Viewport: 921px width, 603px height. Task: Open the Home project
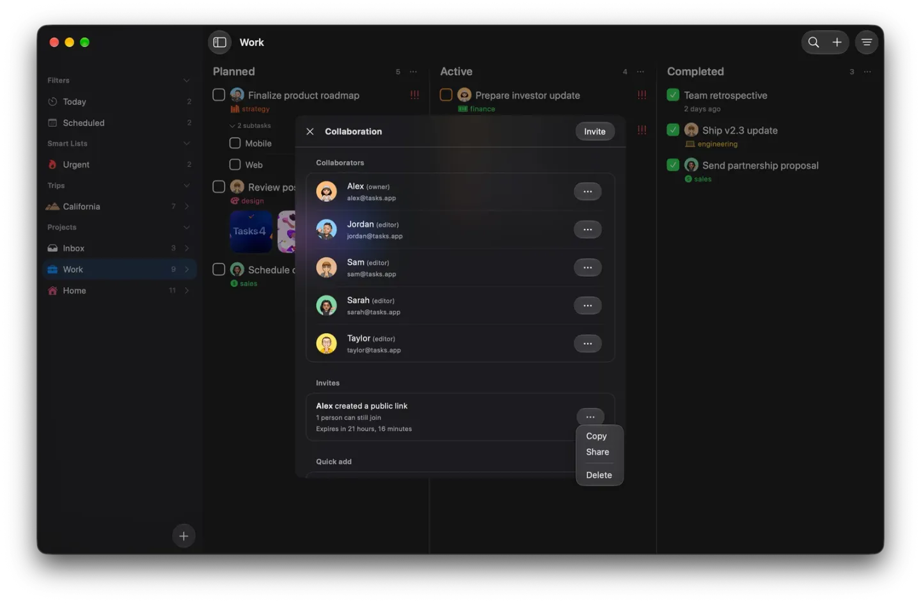tap(120, 290)
